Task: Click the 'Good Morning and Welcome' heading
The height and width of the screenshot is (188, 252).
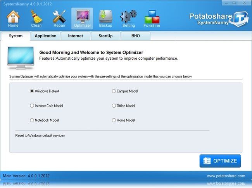Action: (91, 52)
